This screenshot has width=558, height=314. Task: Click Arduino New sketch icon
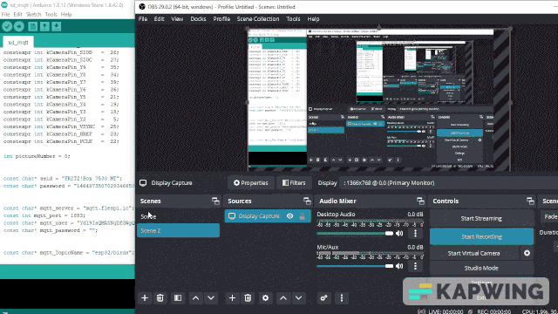pos(33,26)
